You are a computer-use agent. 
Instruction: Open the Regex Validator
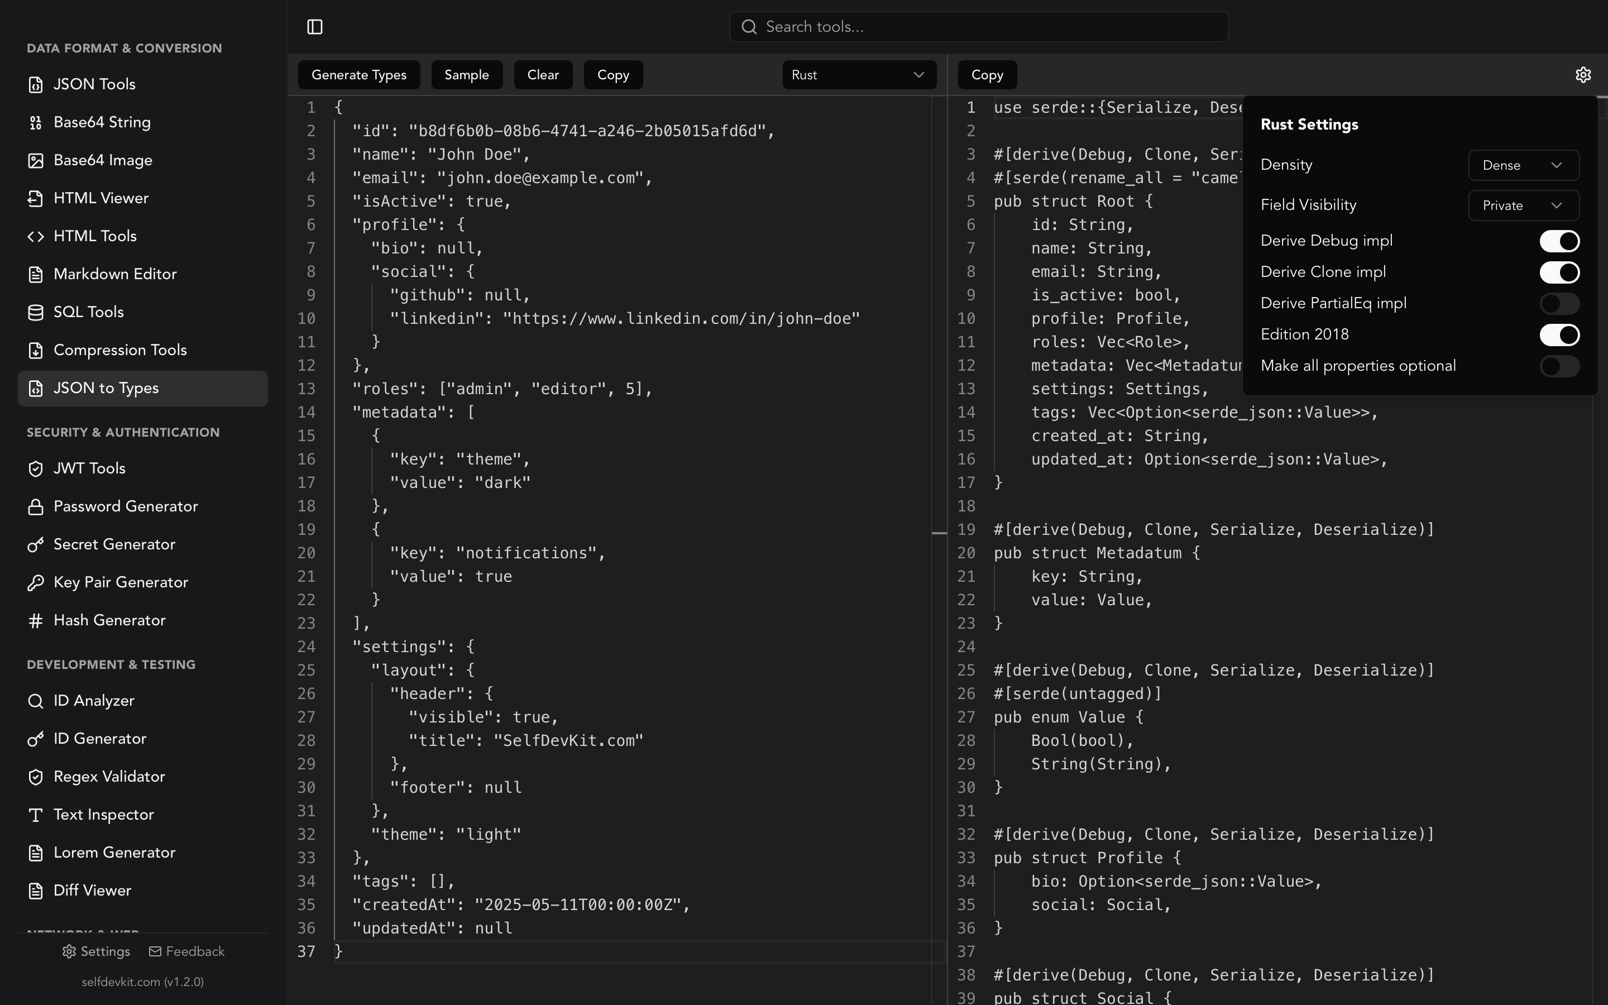109,776
